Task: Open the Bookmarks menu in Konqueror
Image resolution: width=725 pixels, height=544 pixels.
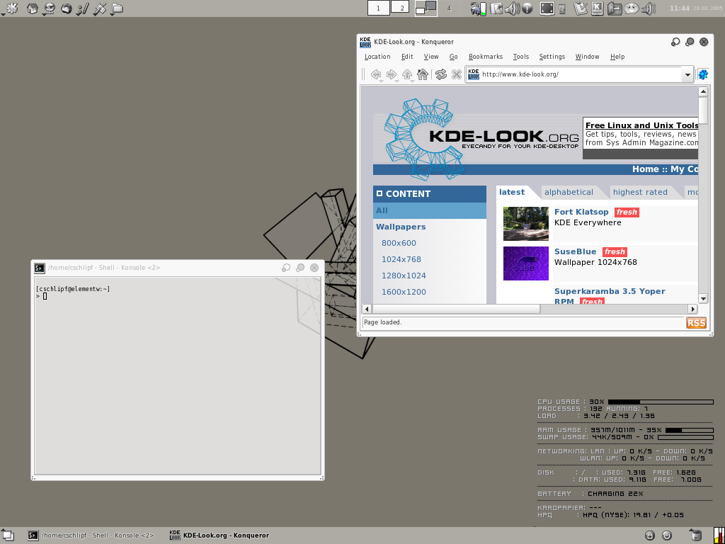Action: coord(486,57)
